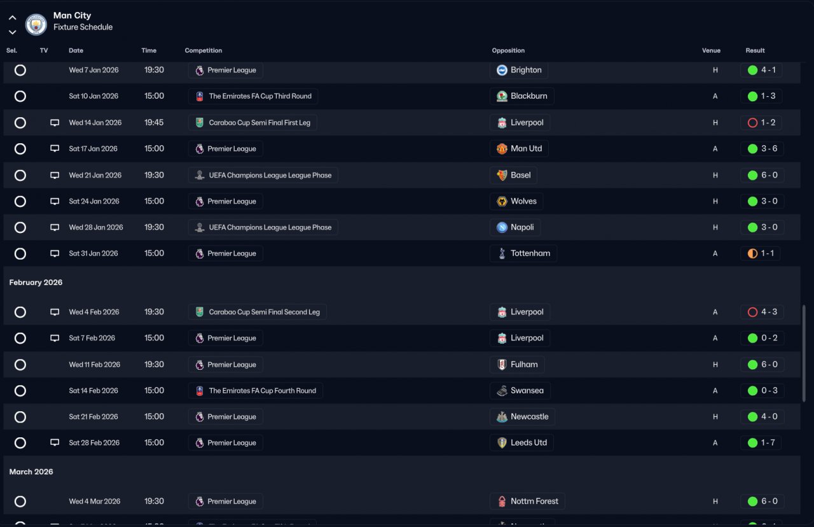Select the Fulham fixture radio button
The image size is (814, 527).
pyautogui.click(x=20, y=365)
